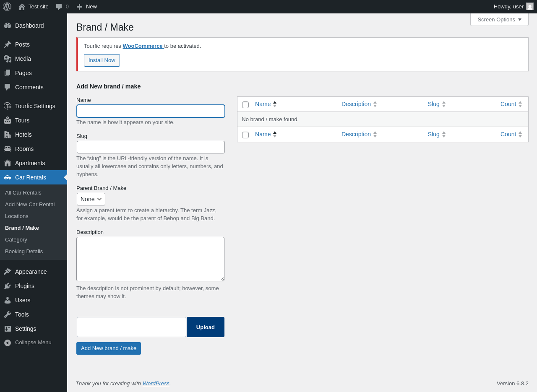Click the Tourfic Settings sidebar icon
The width and height of the screenshot is (537, 392).
(x=8, y=106)
